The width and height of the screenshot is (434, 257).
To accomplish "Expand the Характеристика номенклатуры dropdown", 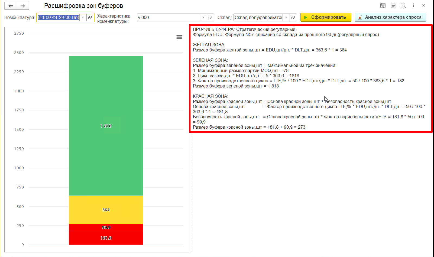I will point(203,17).
